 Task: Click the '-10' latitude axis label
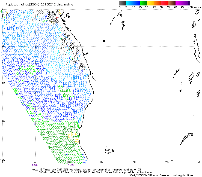[2, 83]
